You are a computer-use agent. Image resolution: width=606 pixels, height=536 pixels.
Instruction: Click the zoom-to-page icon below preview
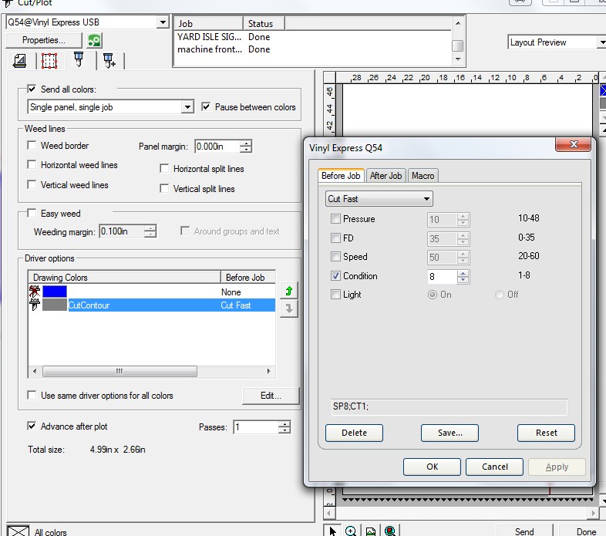click(x=370, y=531)
